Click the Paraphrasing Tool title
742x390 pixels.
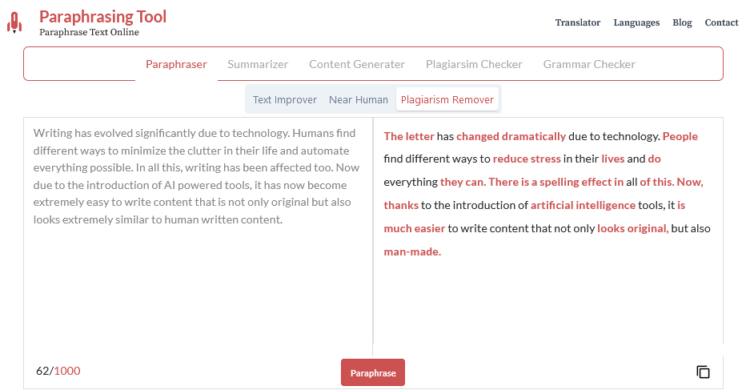(x=102, y=17)
